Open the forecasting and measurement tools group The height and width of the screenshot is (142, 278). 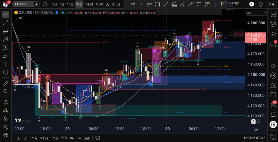[6, 47]
